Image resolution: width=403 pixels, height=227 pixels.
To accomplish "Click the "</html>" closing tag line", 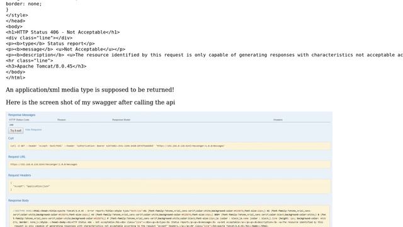I will [x=15, y=78].
